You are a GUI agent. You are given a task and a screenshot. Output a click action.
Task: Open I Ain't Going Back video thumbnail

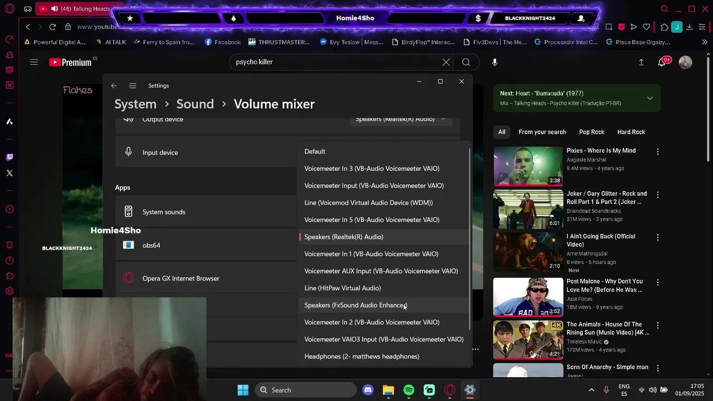[x=528, y=252]
